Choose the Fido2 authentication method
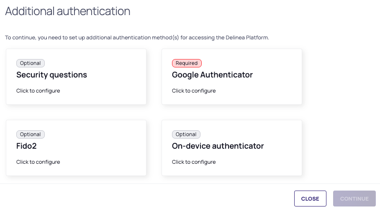This screenshot has height=209, width=380. [x=26, y=146]
